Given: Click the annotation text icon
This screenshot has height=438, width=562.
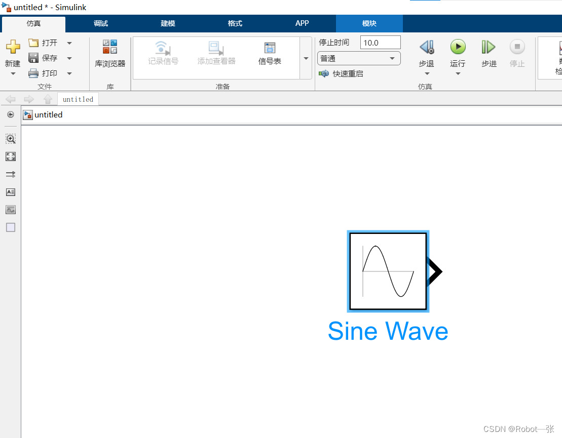Looking at the screenshot, I should click(11, 192).
